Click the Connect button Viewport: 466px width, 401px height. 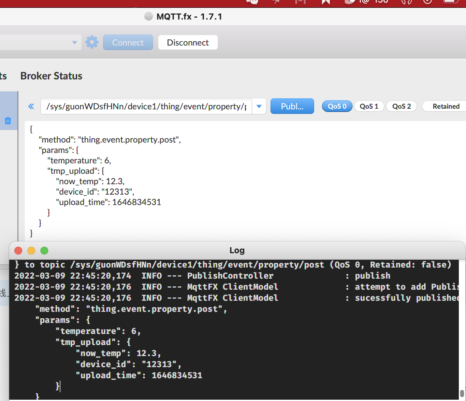(x=128, y=42)
